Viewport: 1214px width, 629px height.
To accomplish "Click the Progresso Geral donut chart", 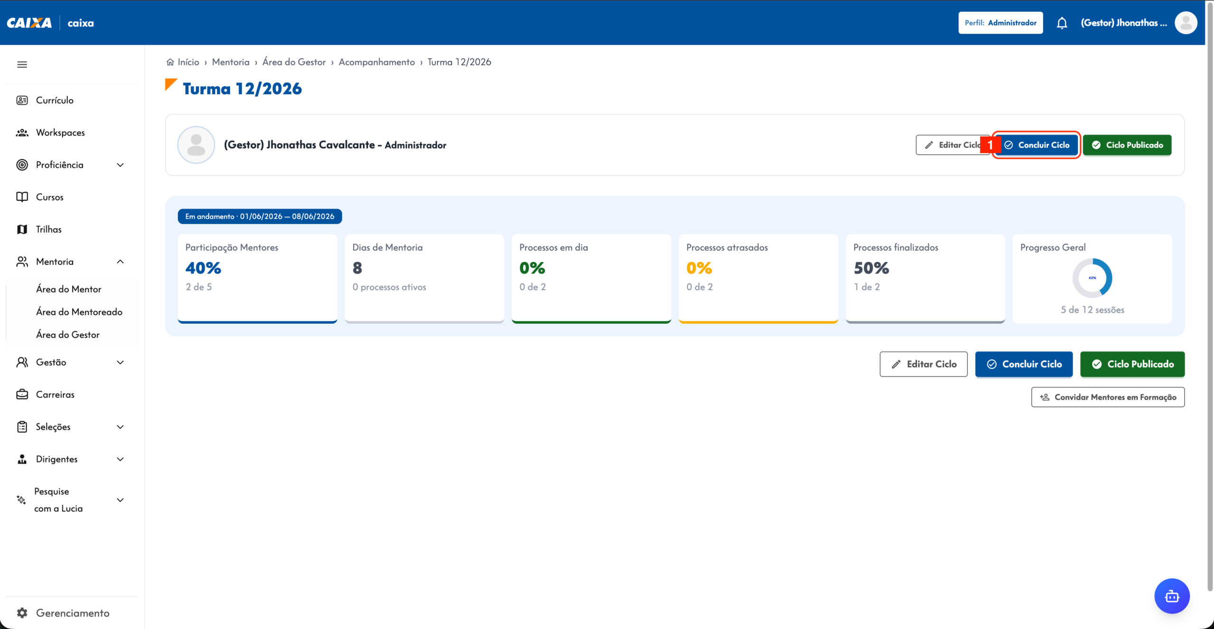I will [1092, 278].
